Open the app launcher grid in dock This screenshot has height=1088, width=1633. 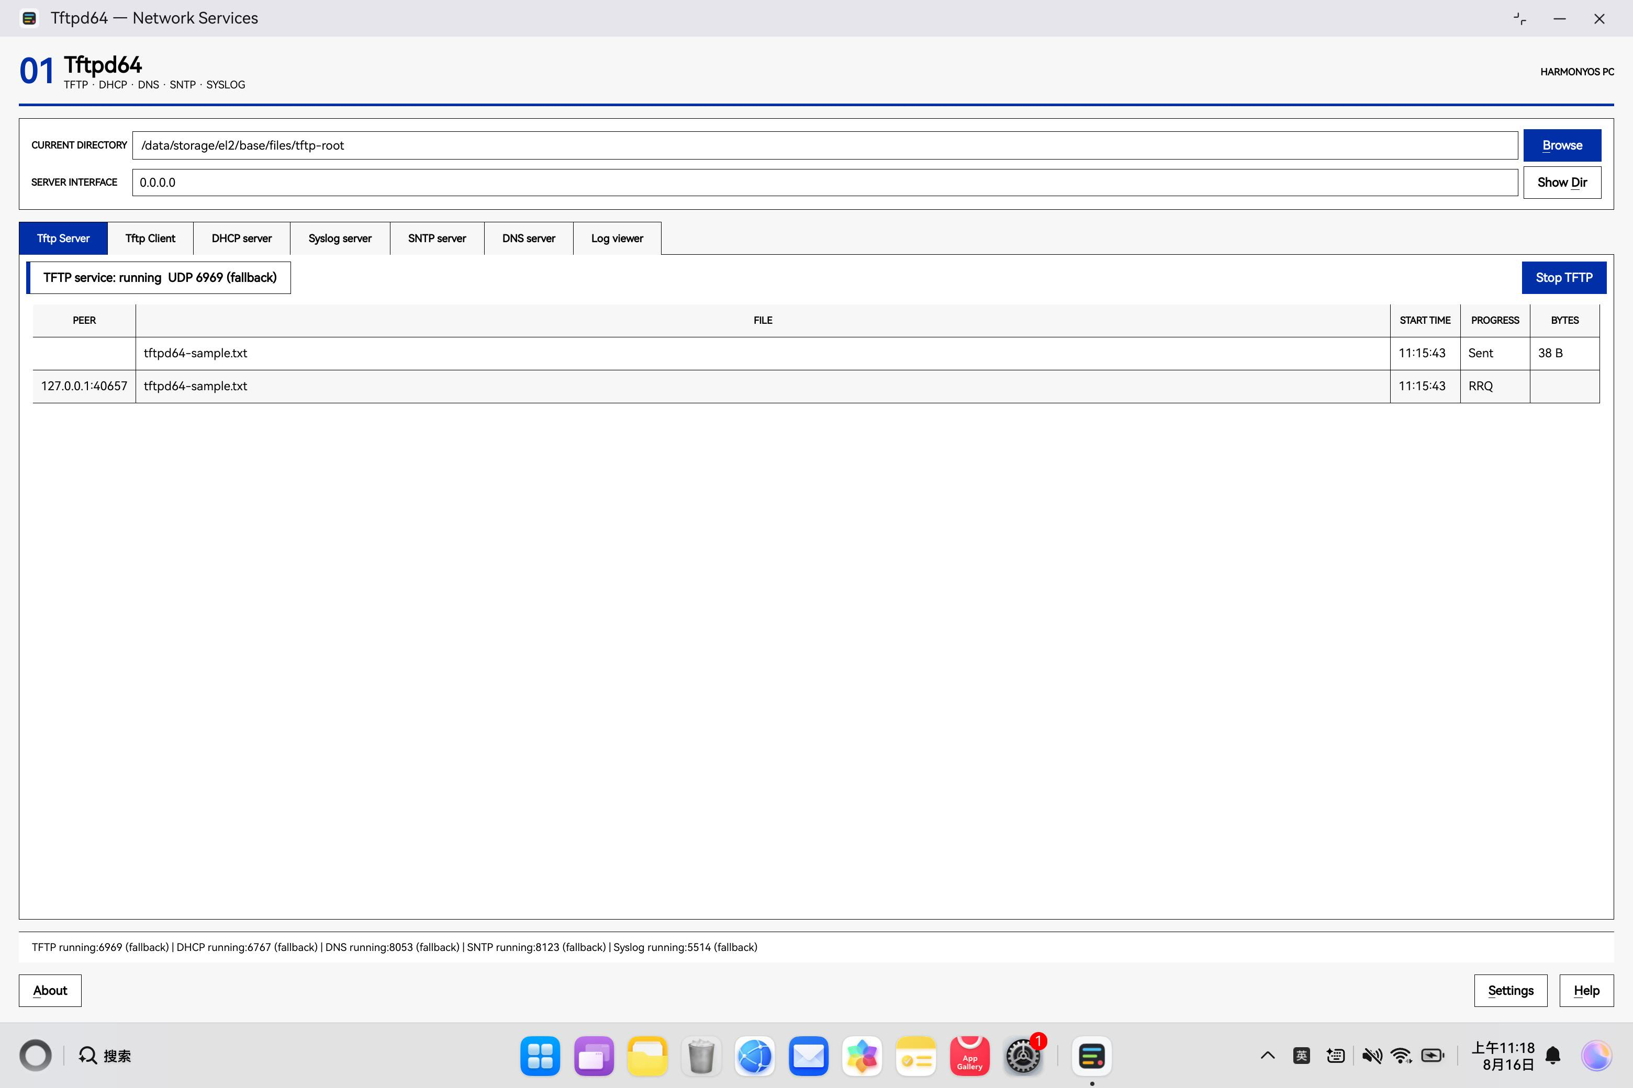(540, 1056)
